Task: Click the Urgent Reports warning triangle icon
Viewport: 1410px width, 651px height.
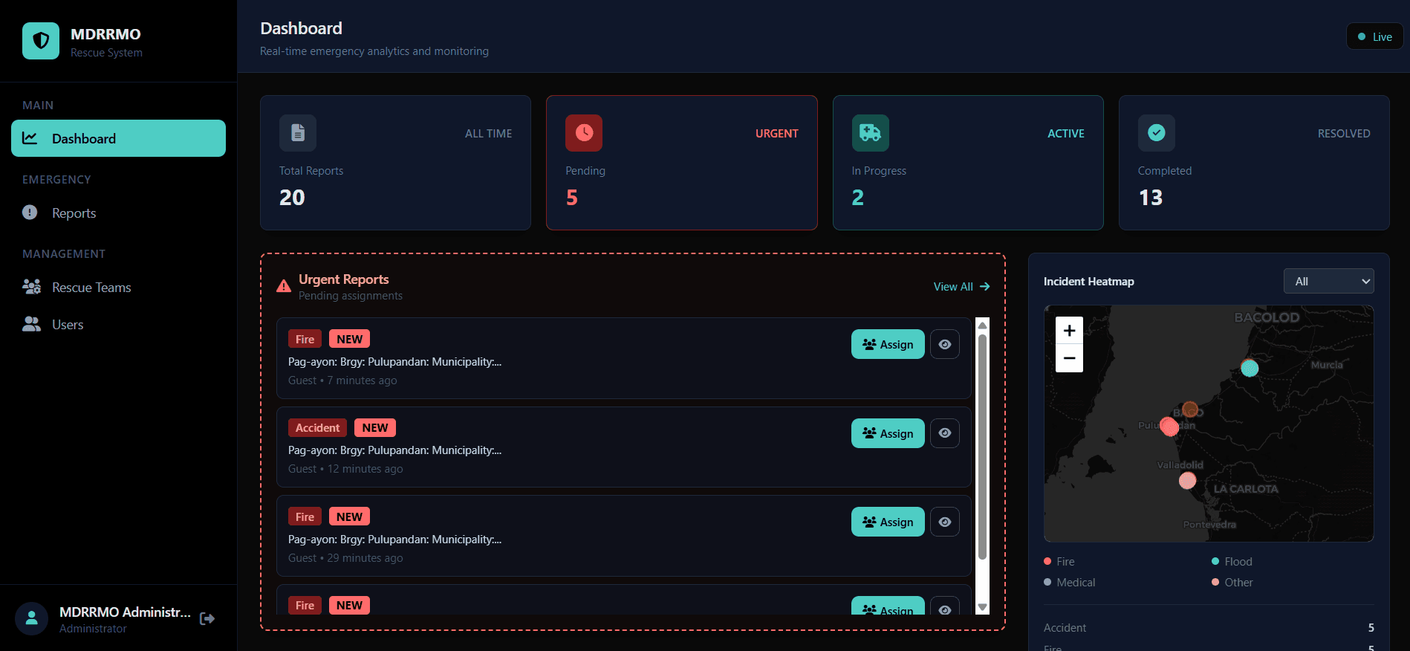Action: 284,286
